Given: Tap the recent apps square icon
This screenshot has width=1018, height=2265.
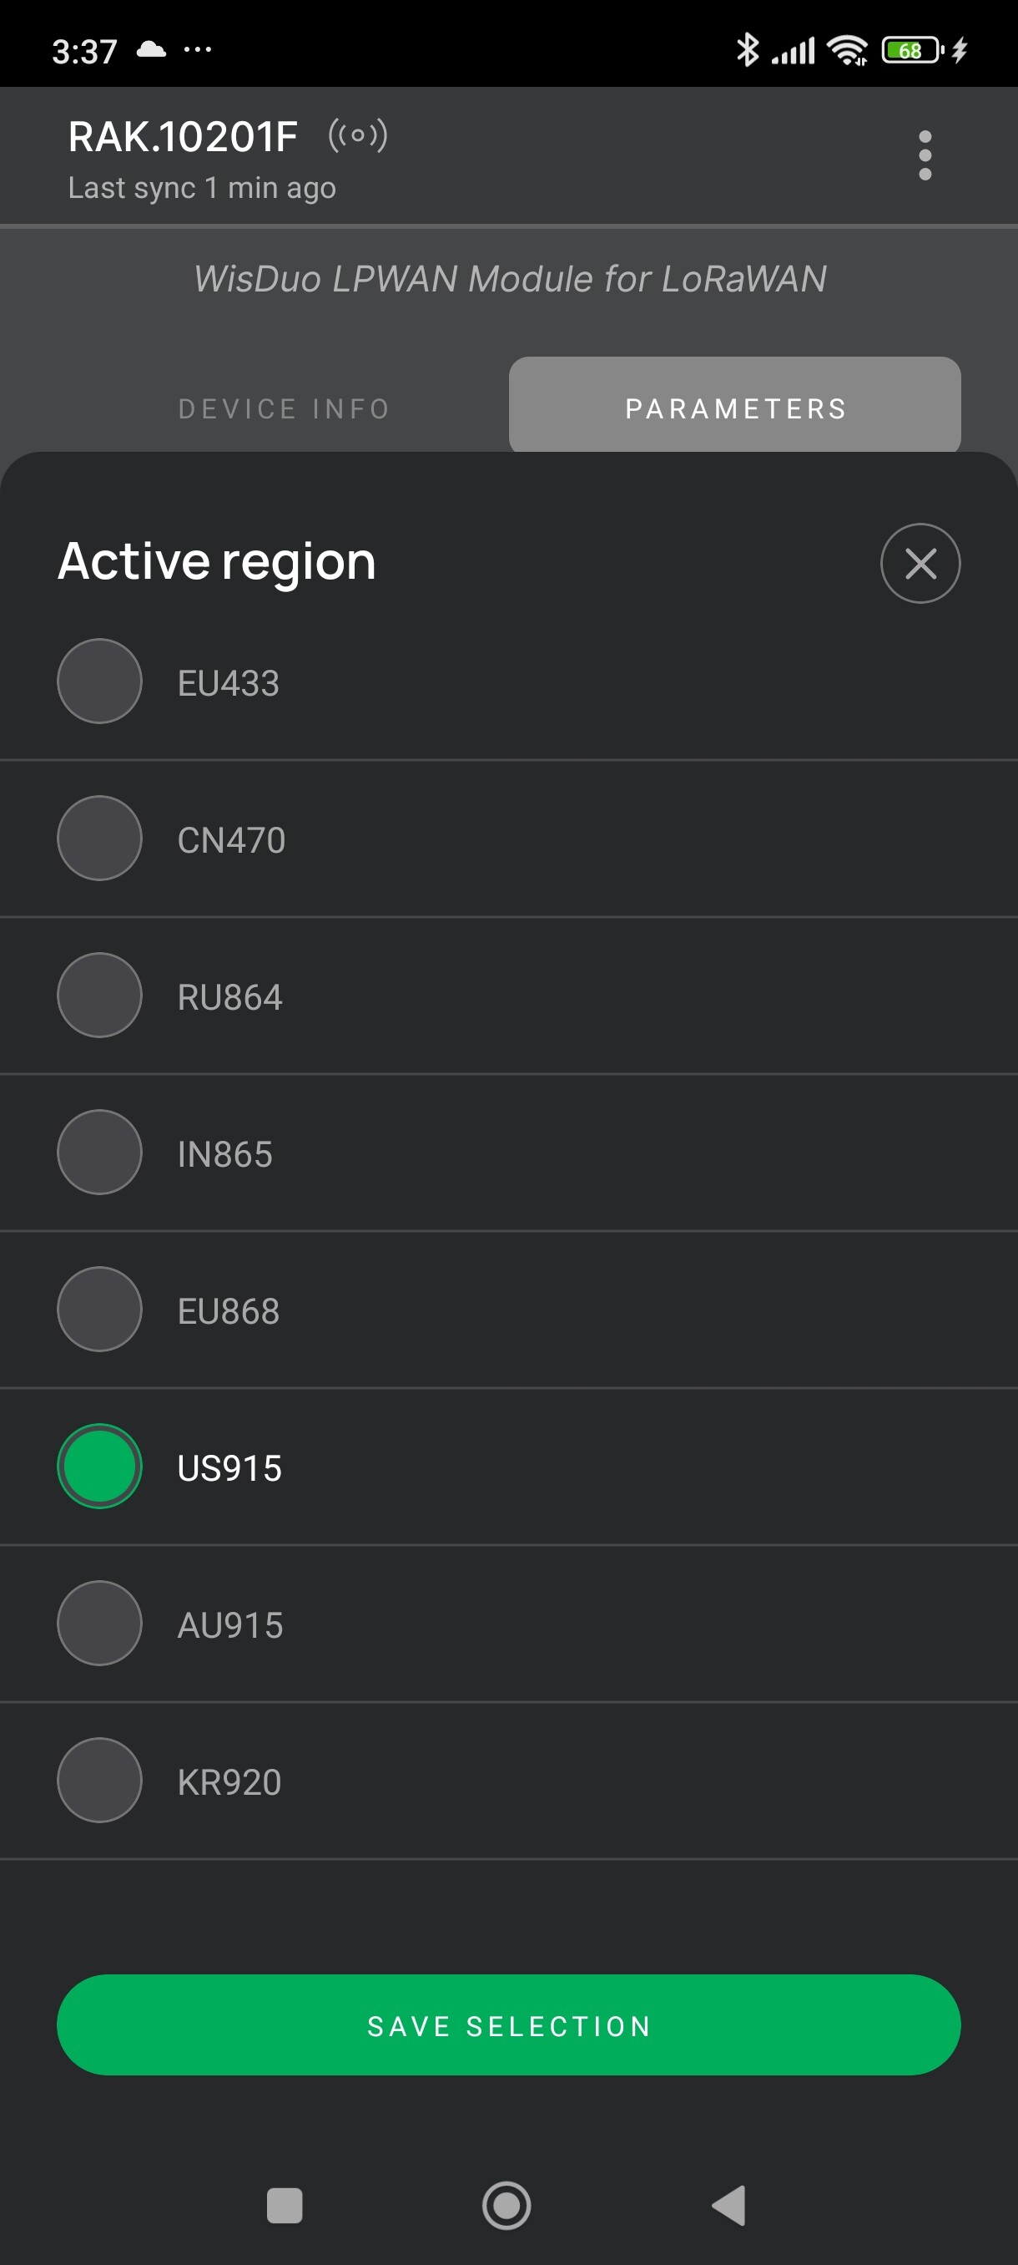Looking at the screenshot, I should pos(284,2205).
